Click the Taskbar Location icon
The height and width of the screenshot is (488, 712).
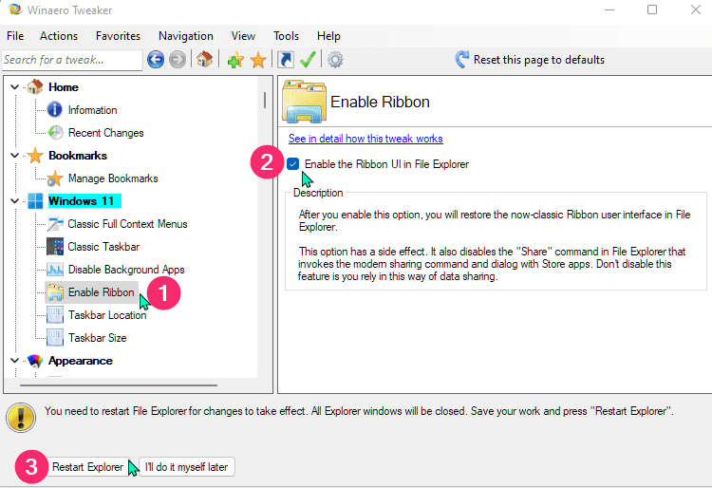(x=55, y=315)
